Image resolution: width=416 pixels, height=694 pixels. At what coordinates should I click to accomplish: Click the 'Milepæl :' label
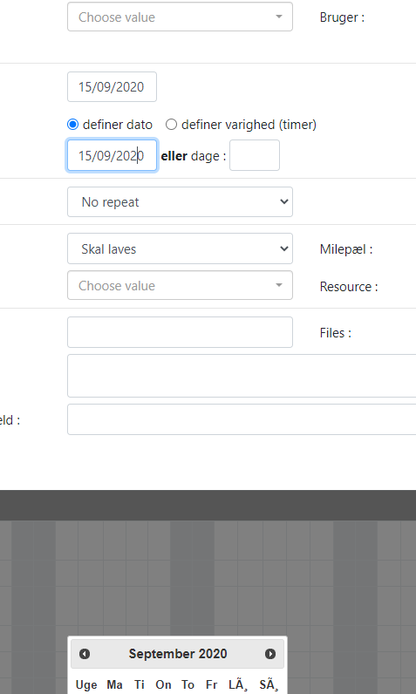(346, 249)
